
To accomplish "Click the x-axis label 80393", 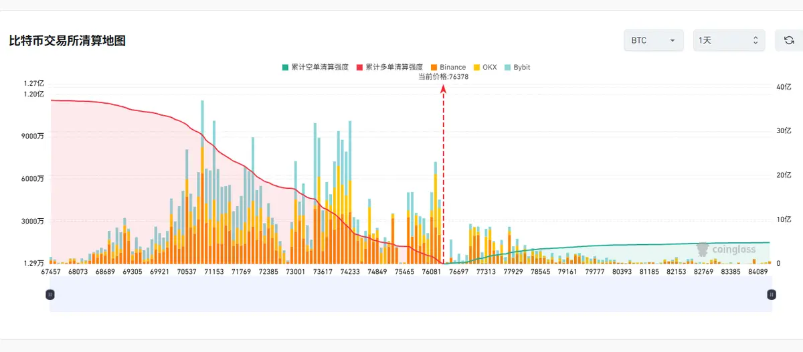I will click(x=622, y=272).
